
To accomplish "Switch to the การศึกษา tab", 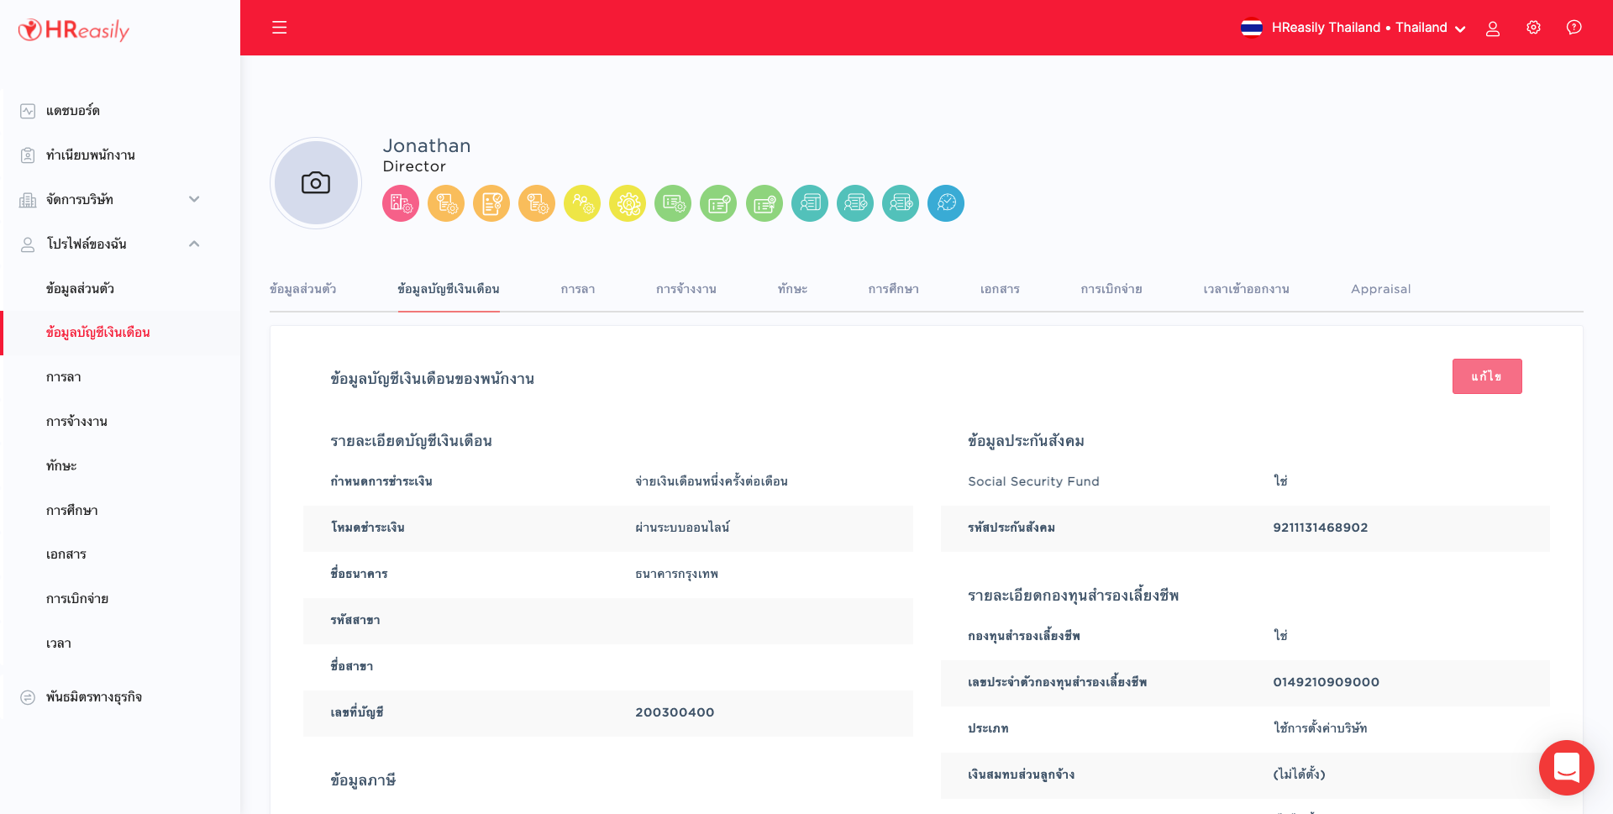I will [x=894, y=289].
